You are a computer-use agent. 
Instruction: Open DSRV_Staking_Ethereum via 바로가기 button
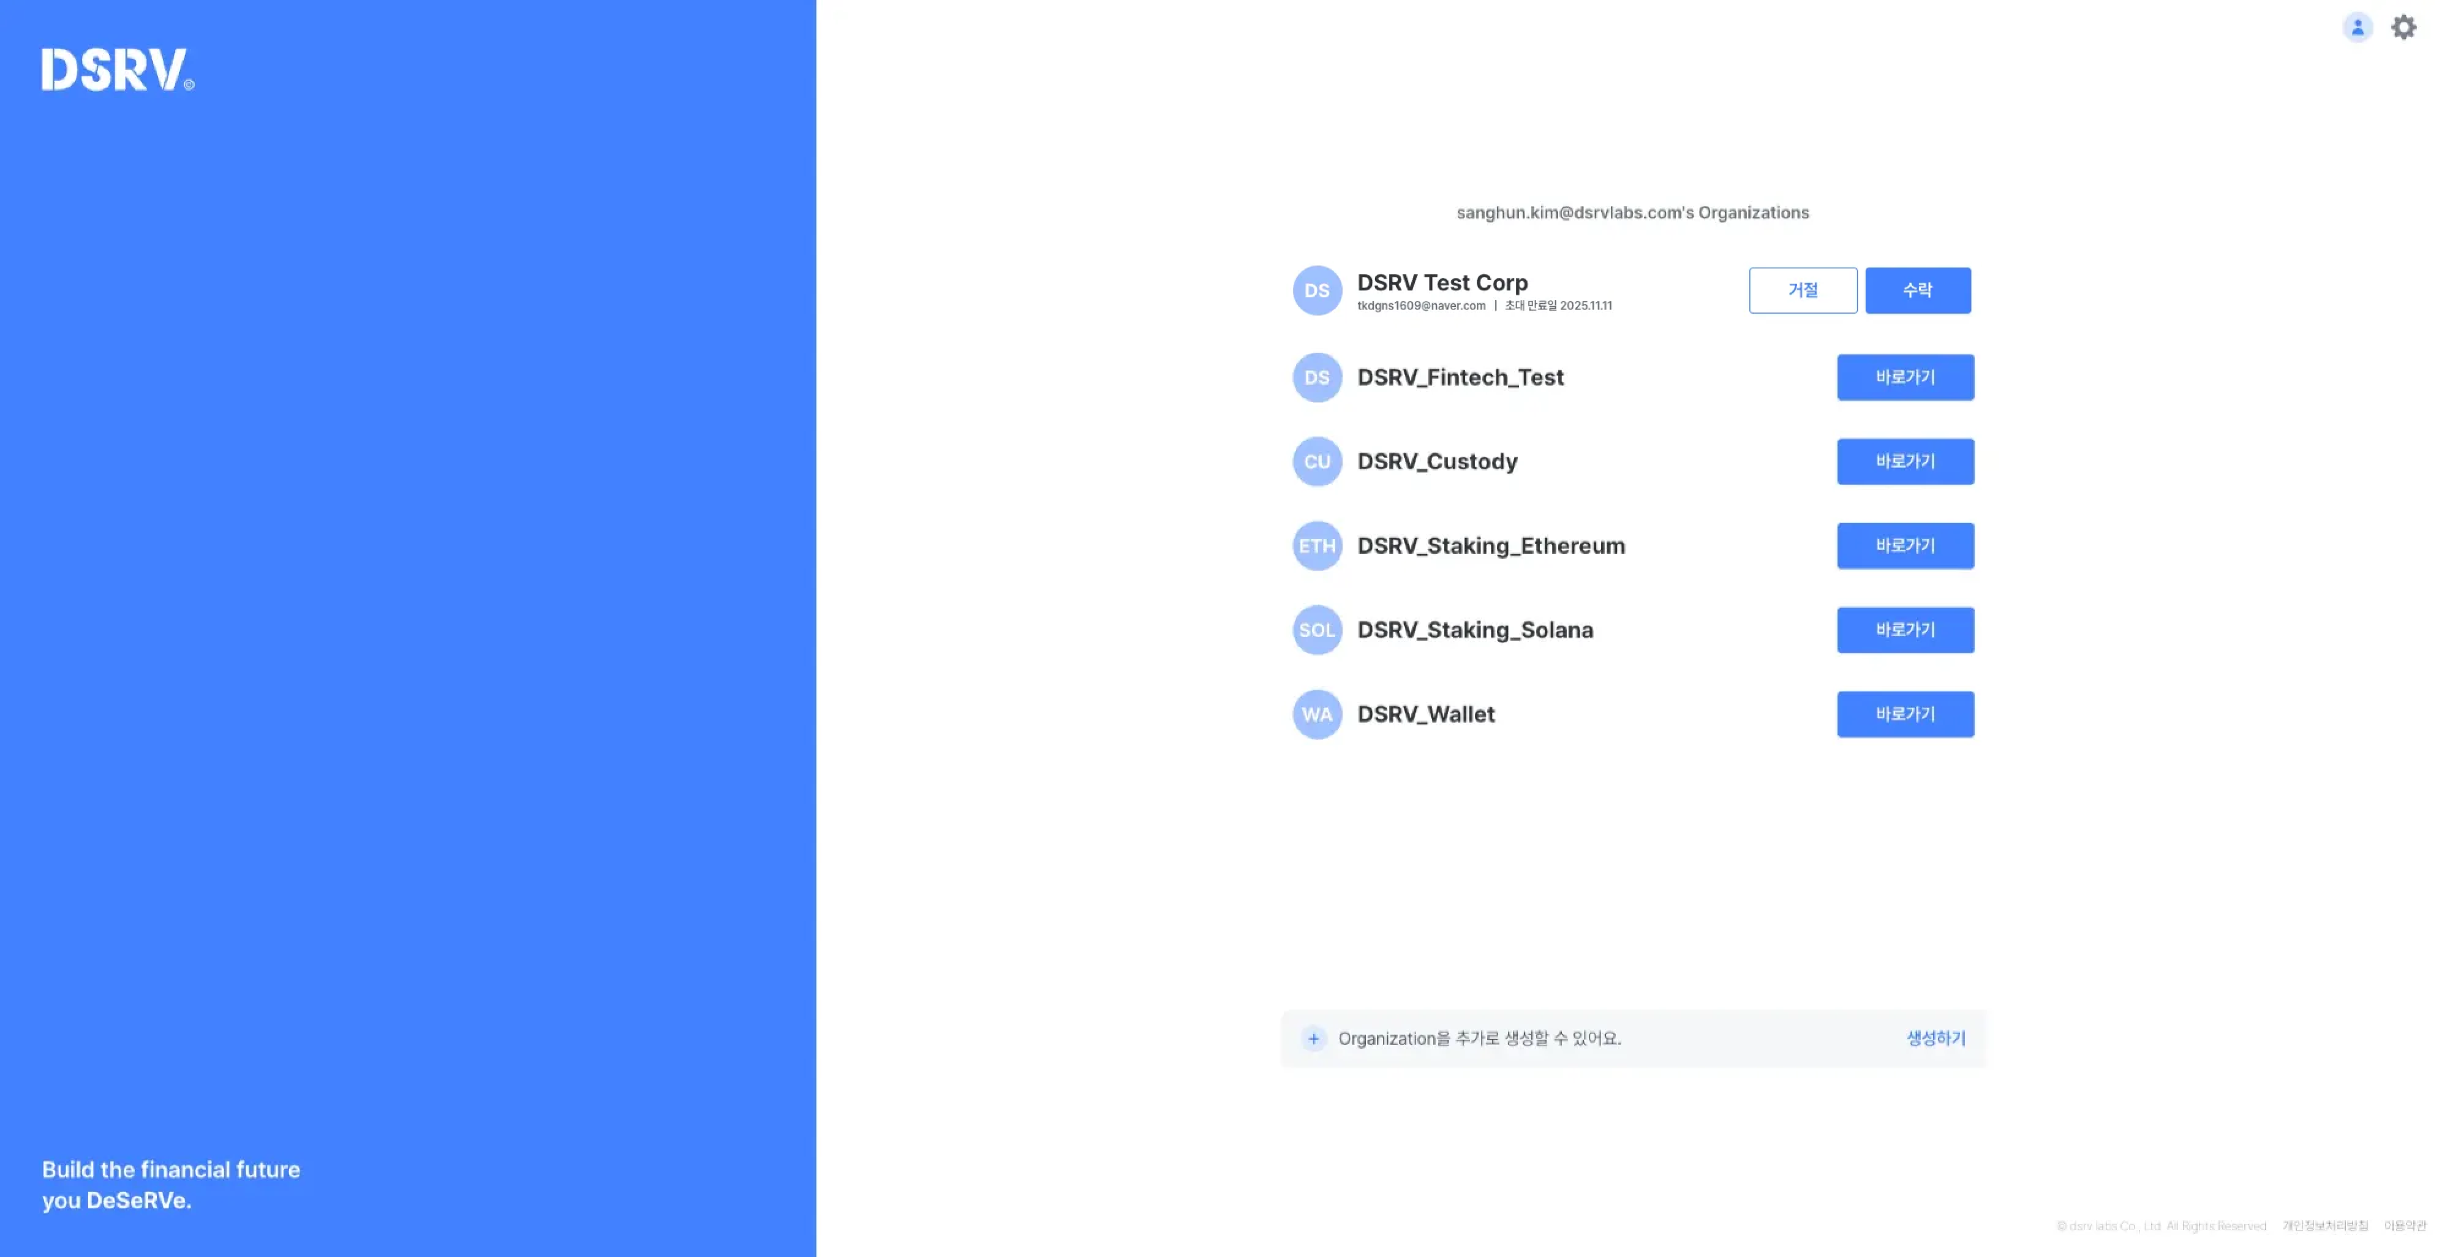click(x=1905, y=546)
